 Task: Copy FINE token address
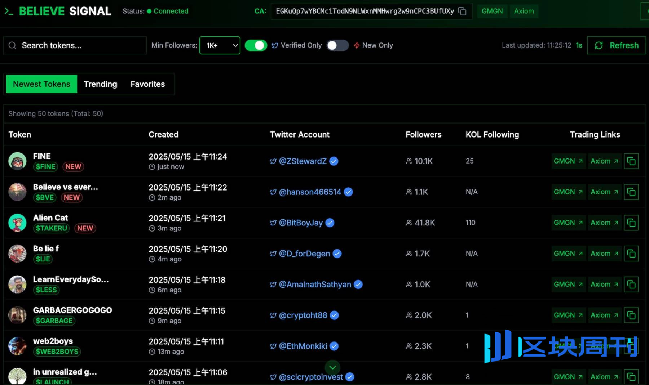click(631, 161)
